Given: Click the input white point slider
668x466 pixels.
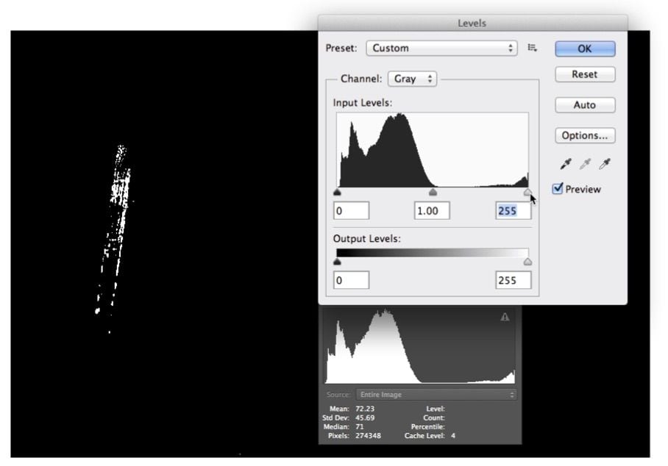Looking at the screenshot, I should point(527,193).
